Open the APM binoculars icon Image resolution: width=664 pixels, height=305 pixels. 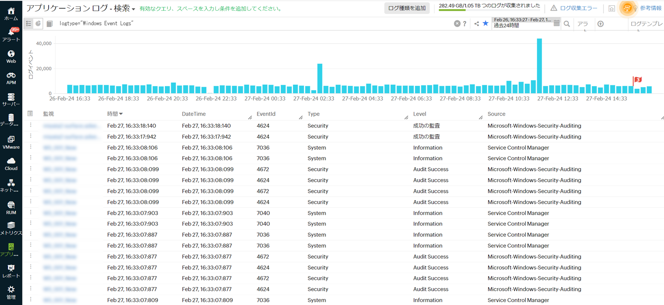coord(11,77)
